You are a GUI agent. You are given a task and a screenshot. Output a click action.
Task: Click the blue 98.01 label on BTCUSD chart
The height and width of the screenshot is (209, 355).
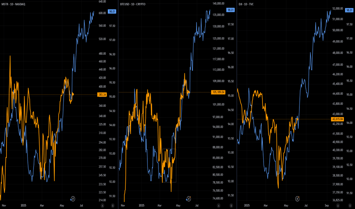point(230,10)
